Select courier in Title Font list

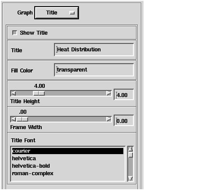68,151
